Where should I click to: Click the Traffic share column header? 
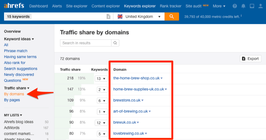[x=70, y=70]
